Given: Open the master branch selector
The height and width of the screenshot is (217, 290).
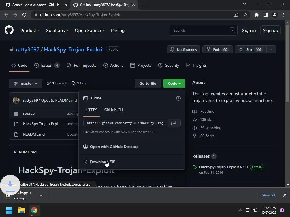Looking at the screenshot, I should pyautogui.click(x=25, y=83).
